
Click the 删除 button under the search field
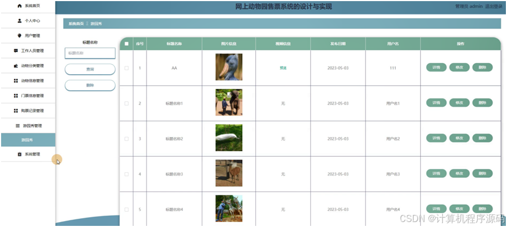90,85
